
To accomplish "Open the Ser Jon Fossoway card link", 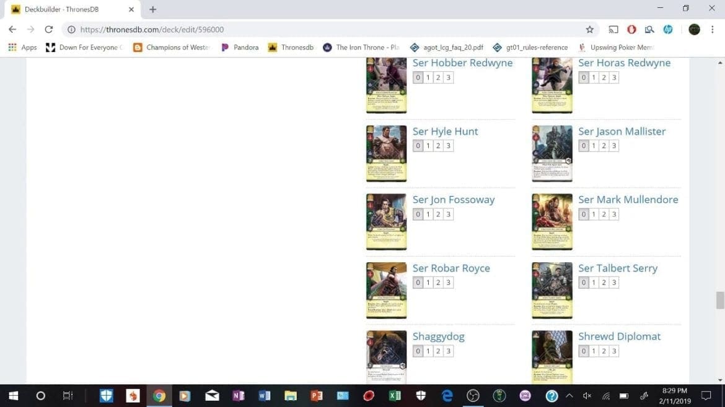I will 454,200.
